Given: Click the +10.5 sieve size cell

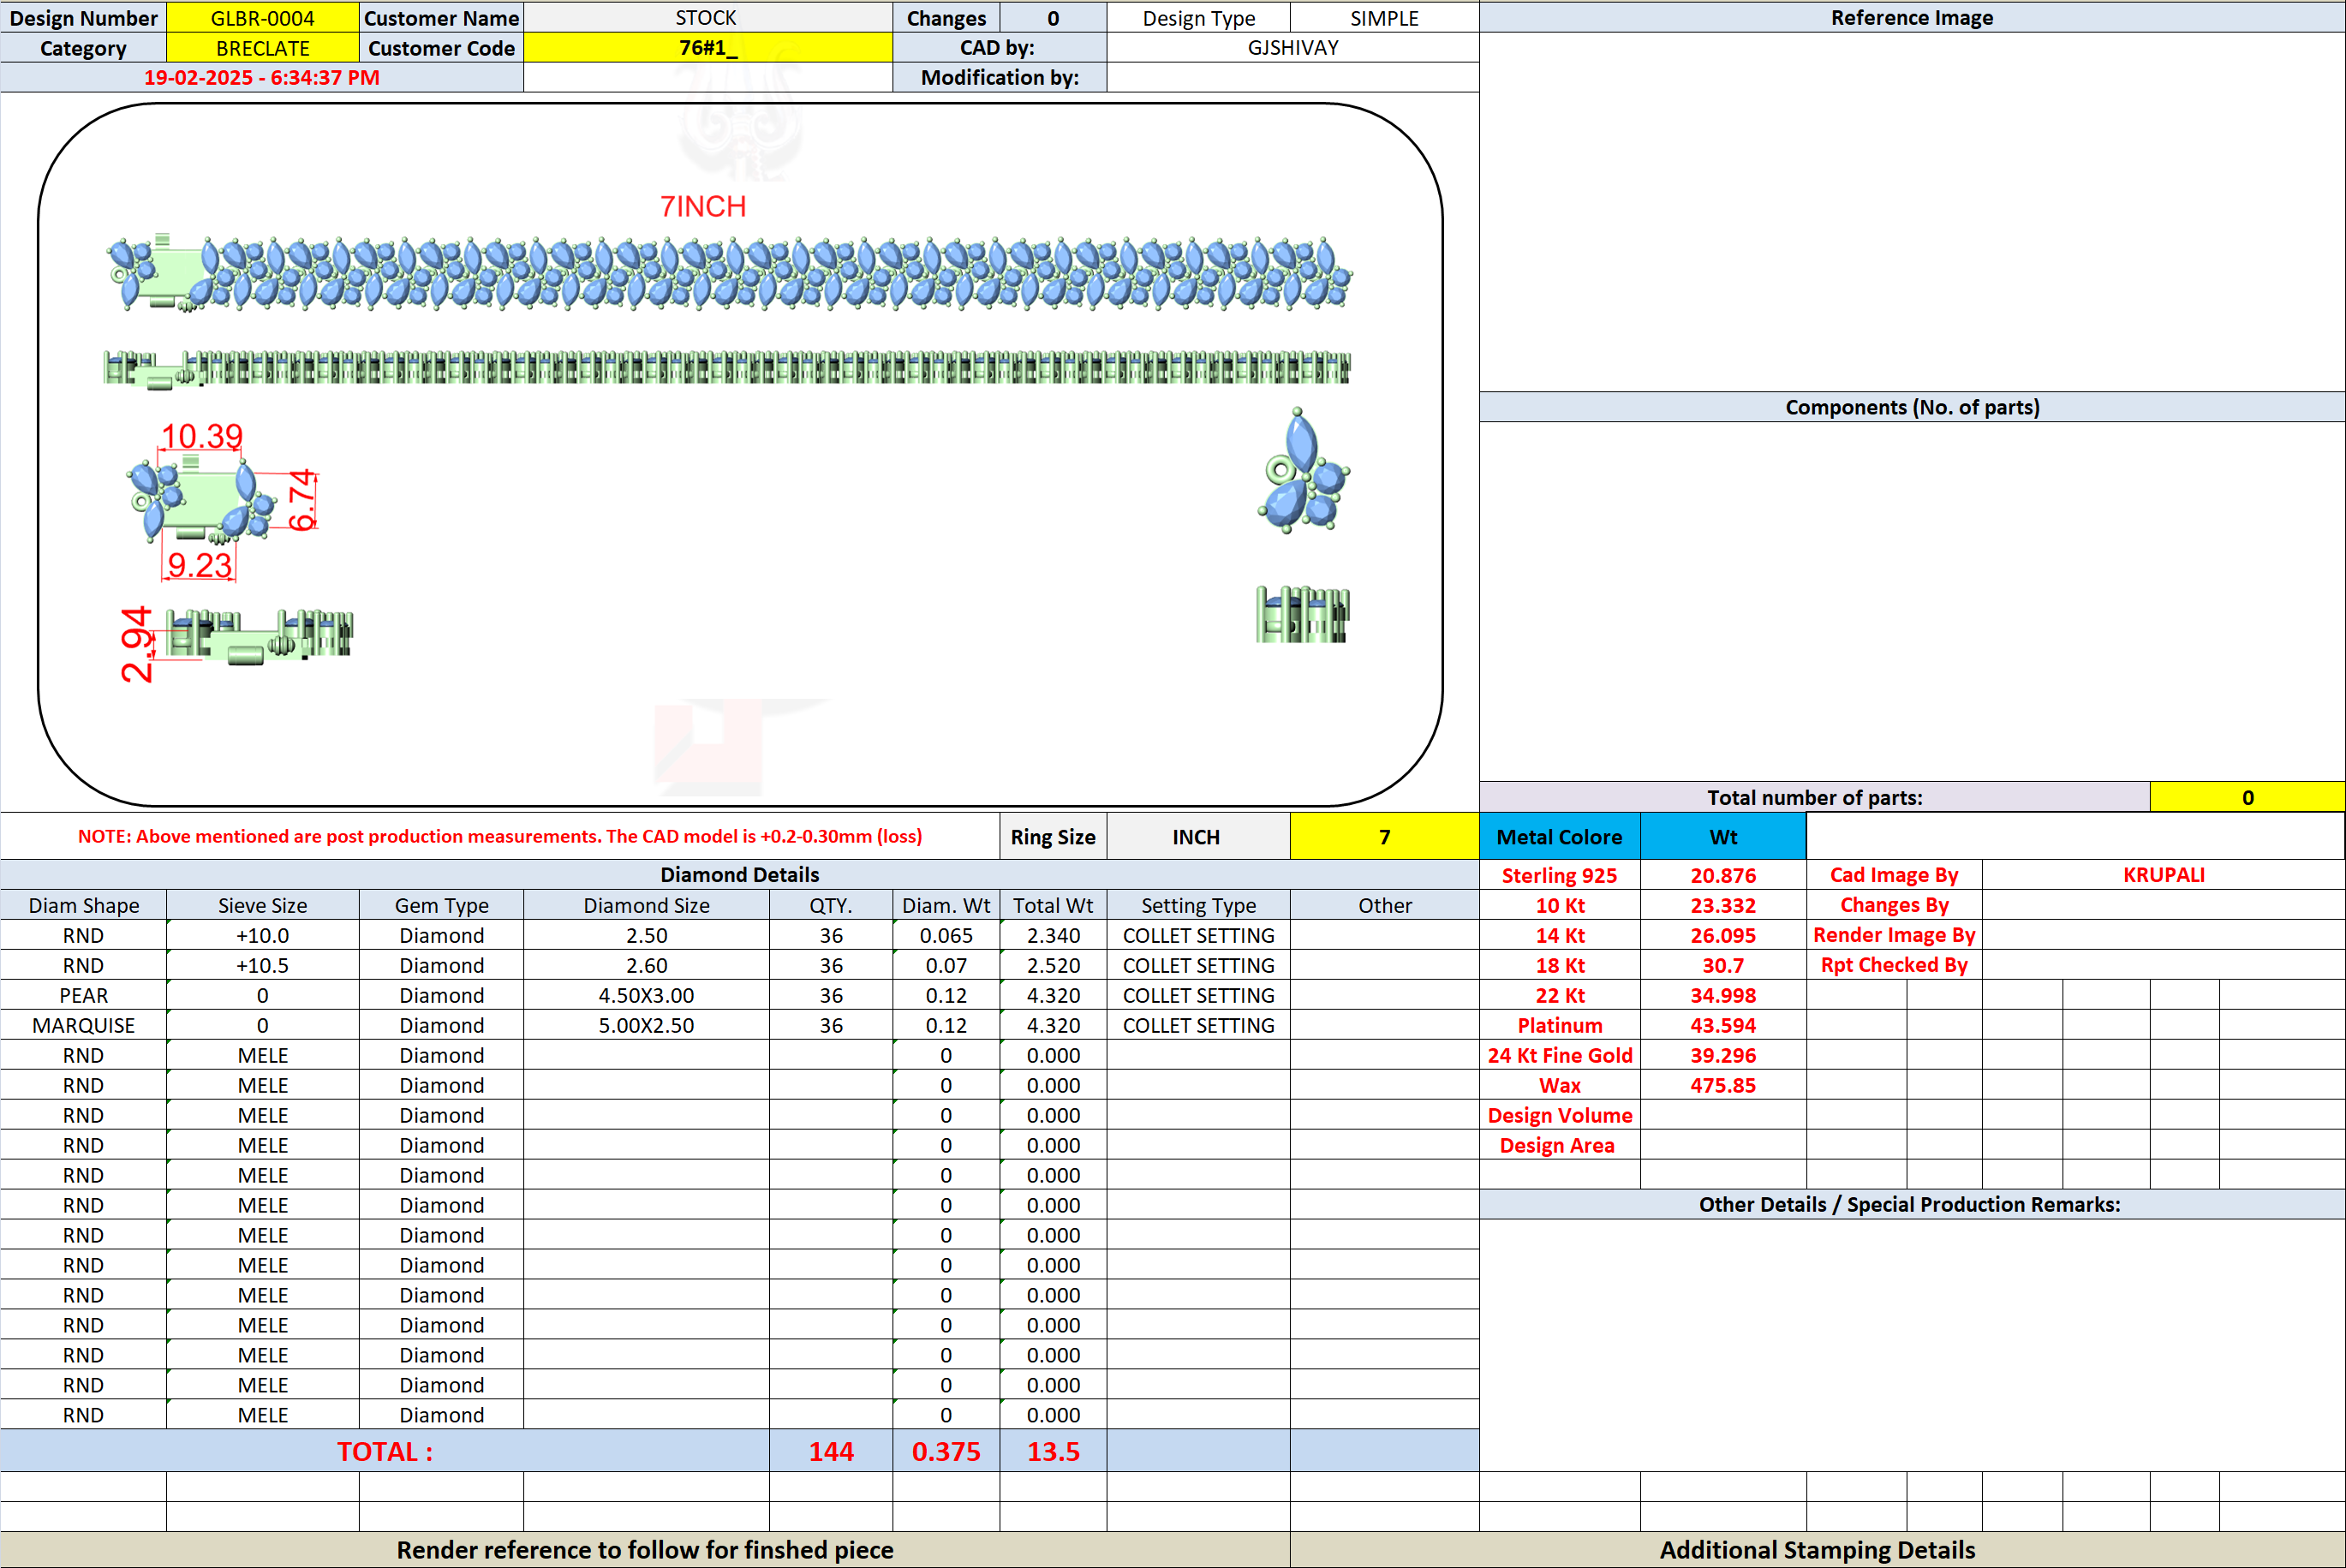Looking at the screenshot, I should point(262,965).
